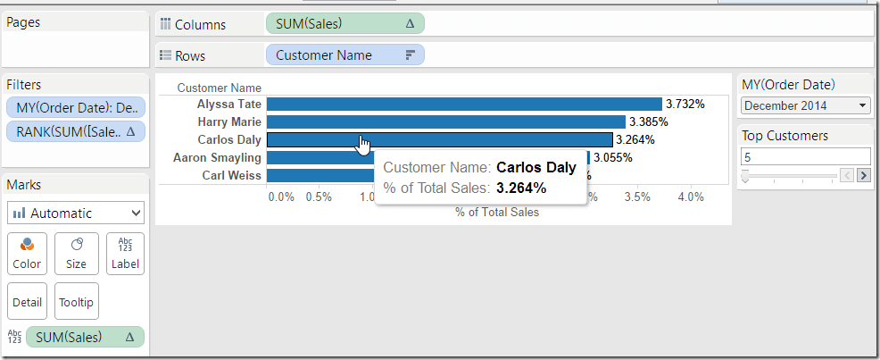Screen dimensions: 880x360
Task: Click the Color button in Marks card
Action: click(x=27, y=253)
